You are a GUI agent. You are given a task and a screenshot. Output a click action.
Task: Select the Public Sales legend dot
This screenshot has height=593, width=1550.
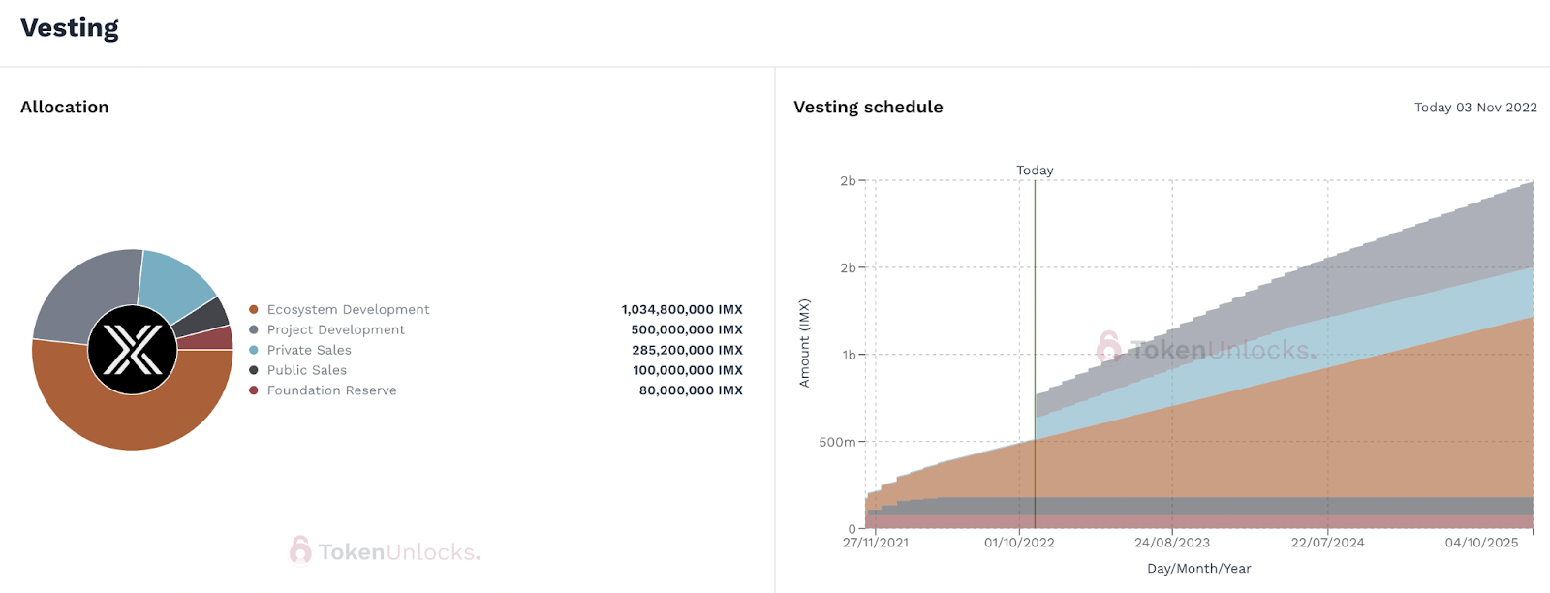(254, 370)
